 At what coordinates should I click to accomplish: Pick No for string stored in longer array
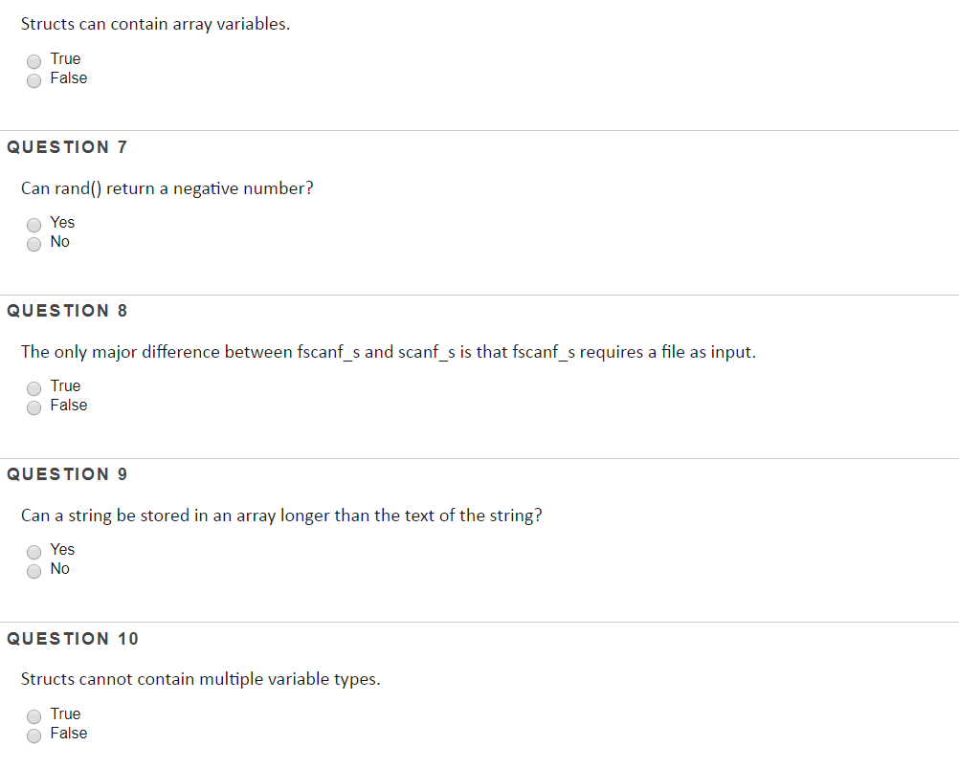(34, 571)
